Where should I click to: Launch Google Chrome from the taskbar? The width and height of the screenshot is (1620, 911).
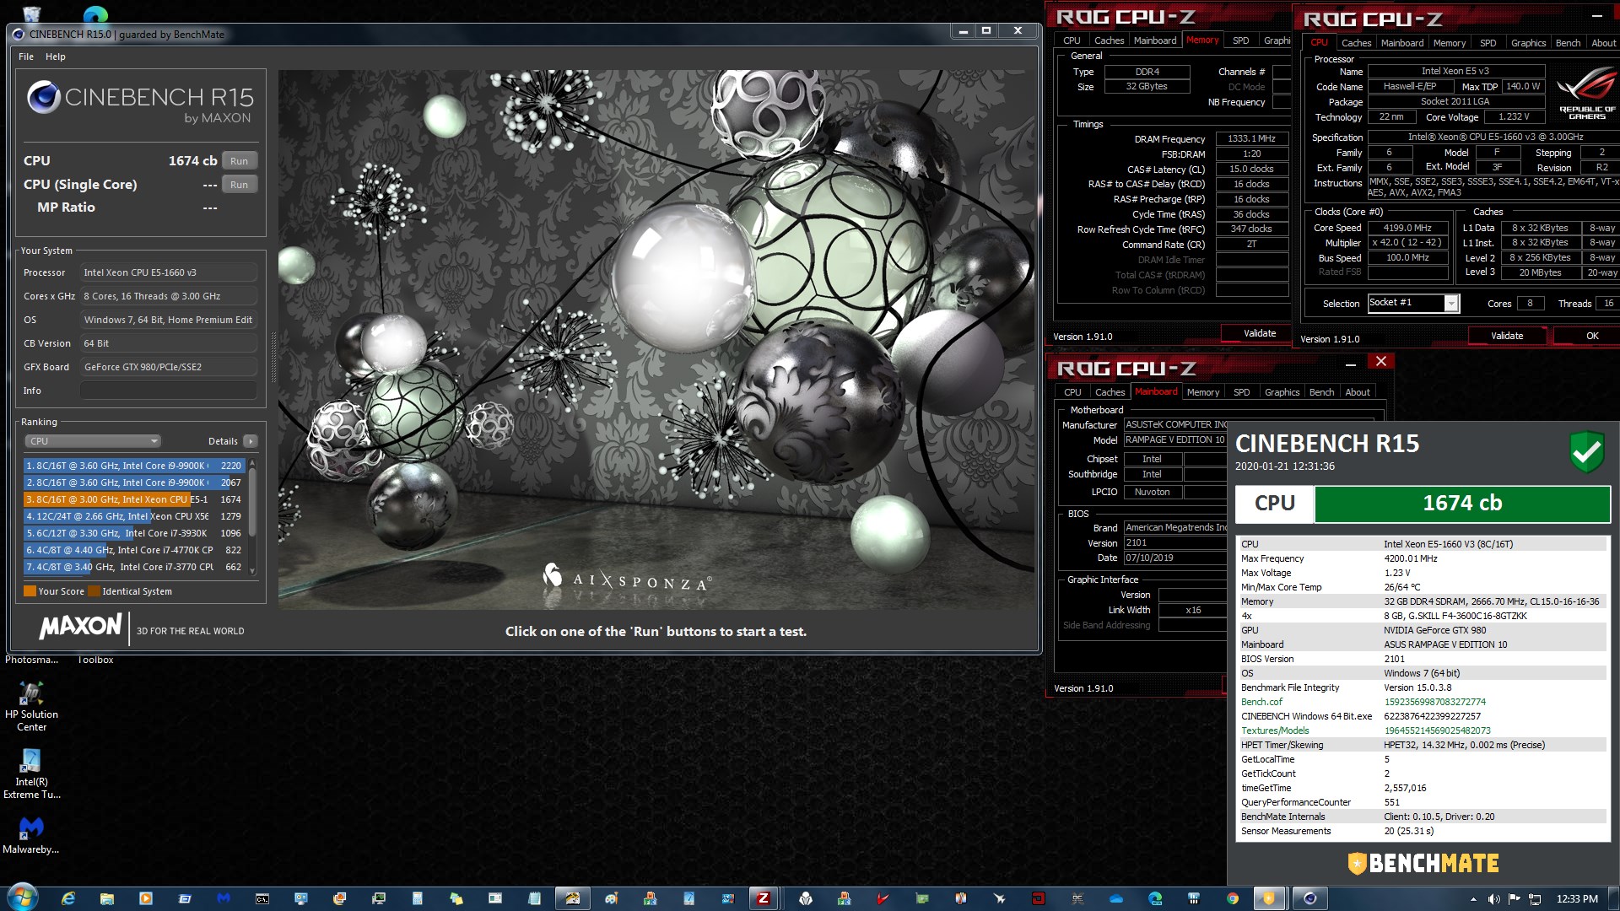tap(1233, 898)
